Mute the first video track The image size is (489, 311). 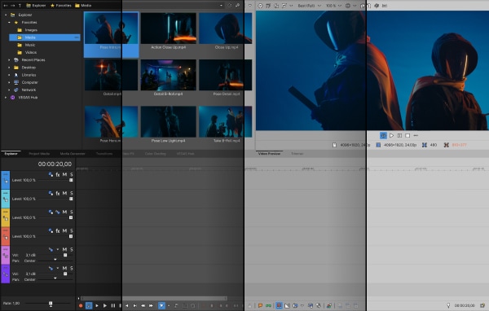point(64,175)
